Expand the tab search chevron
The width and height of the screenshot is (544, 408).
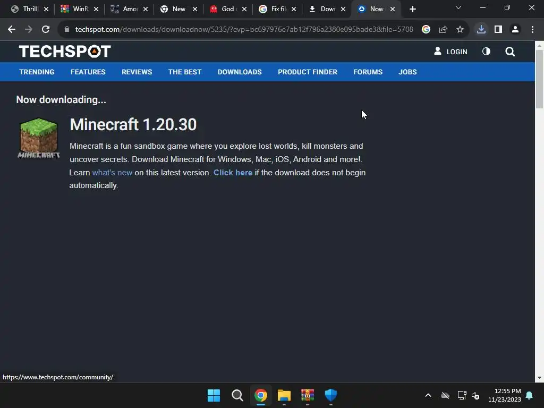coord(458,7)
